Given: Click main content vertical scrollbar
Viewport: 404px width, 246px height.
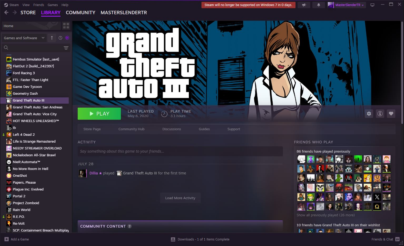Looking at the screenshot, I should pyautogui.click(x=402, y=72).
